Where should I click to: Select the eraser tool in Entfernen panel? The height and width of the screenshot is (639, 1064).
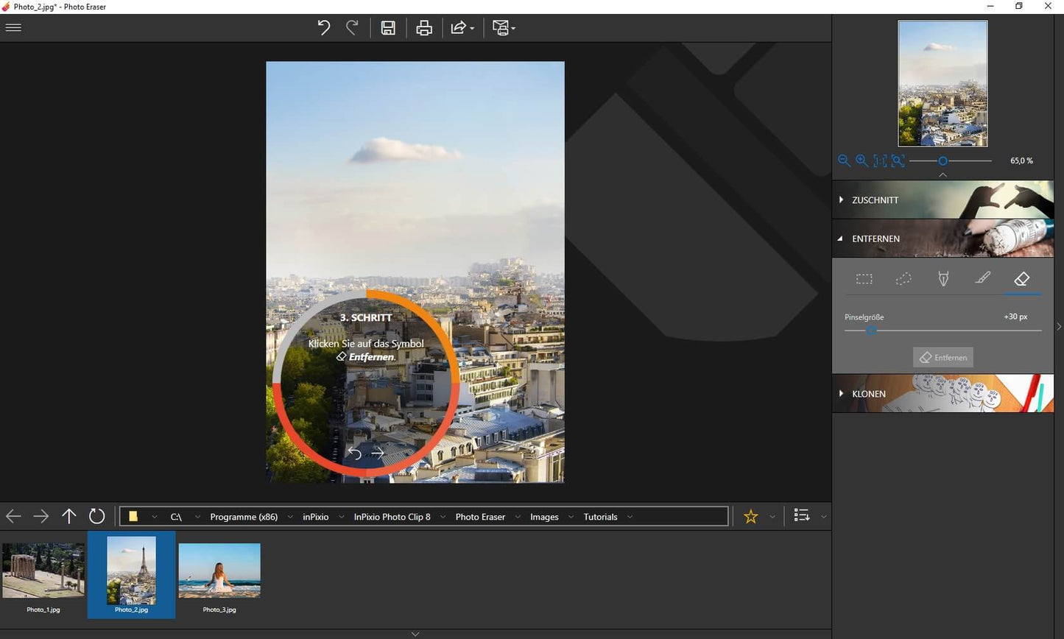(1021, 279)
